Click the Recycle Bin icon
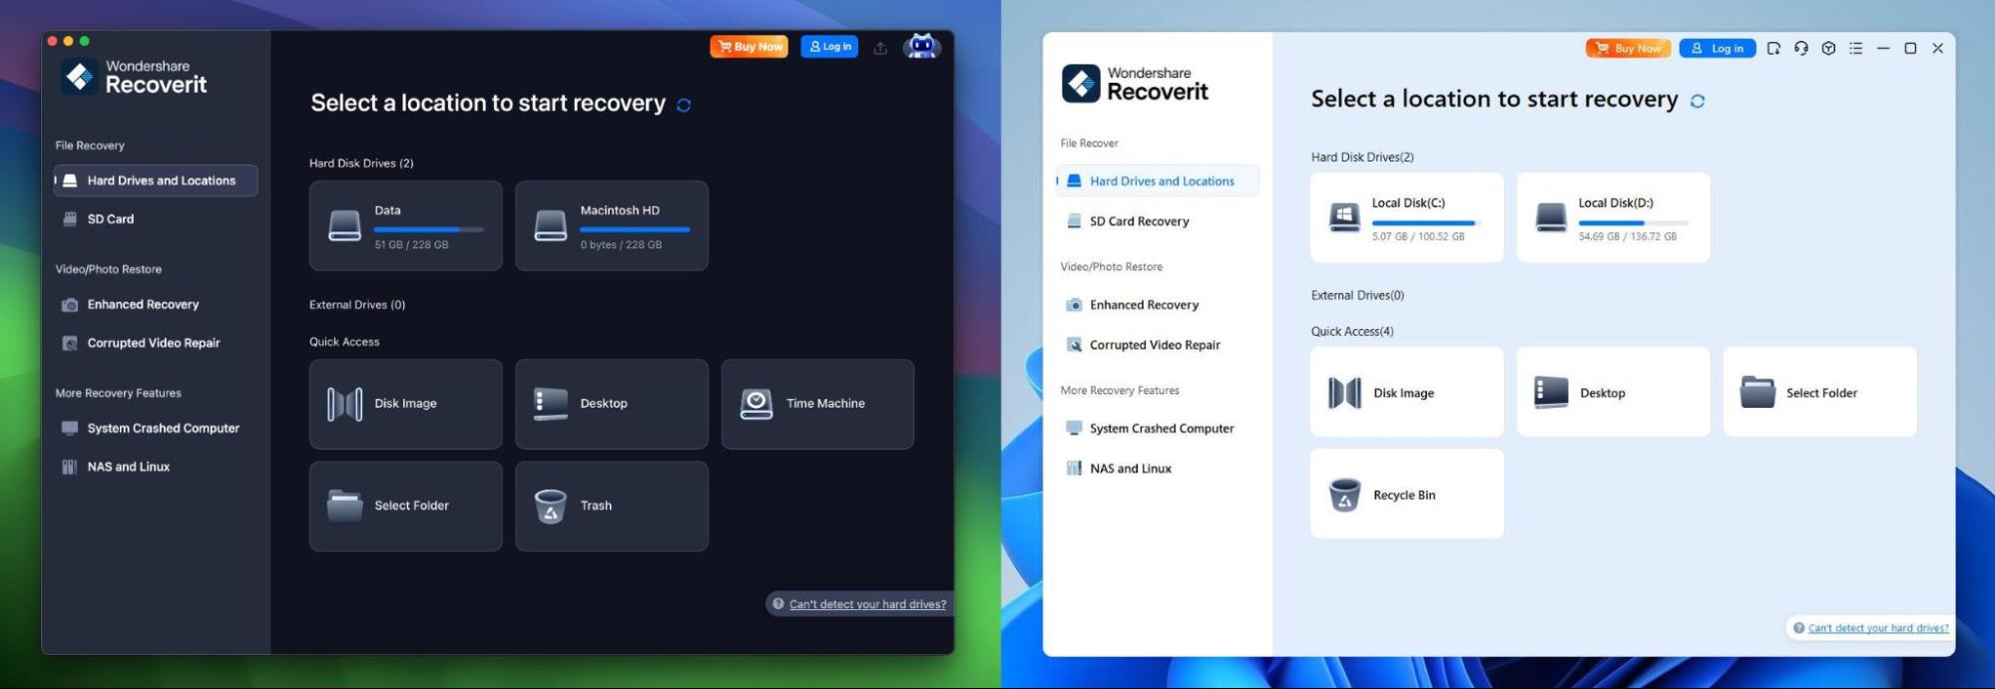 (x=1344, y=495)
